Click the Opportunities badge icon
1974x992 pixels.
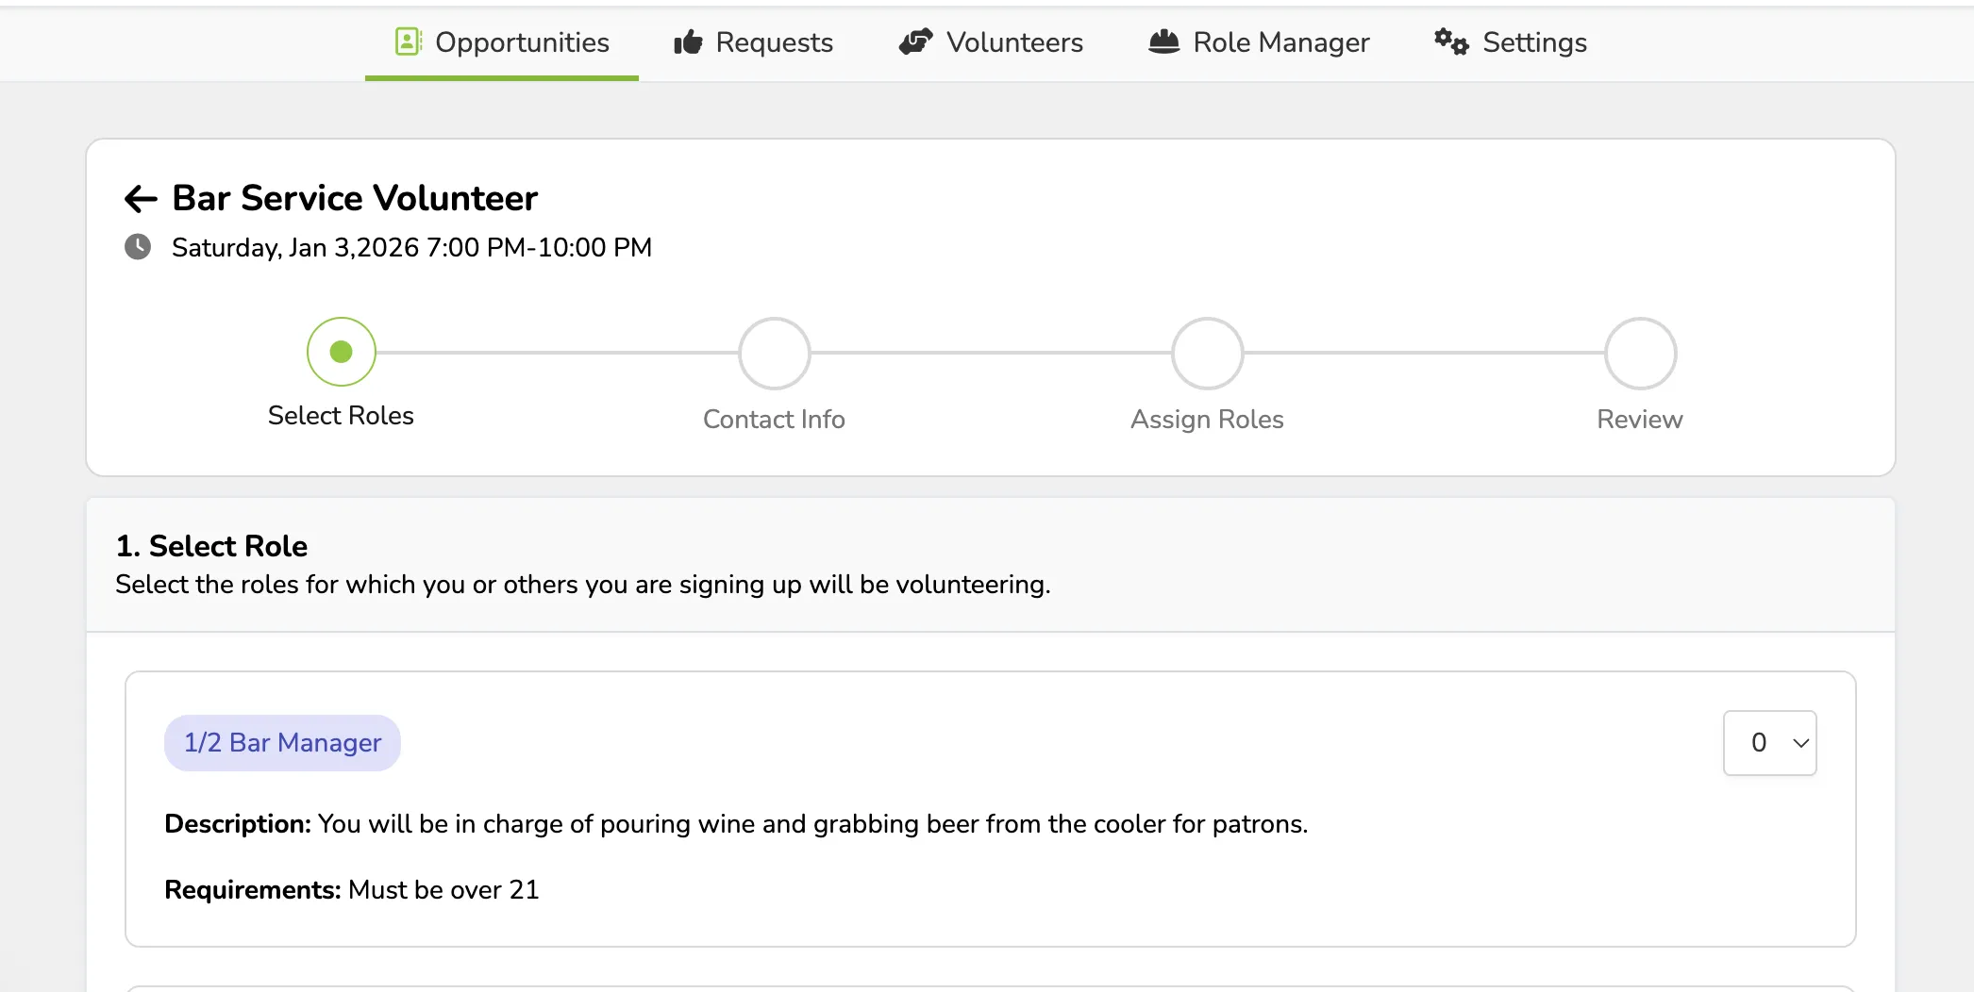408,41
